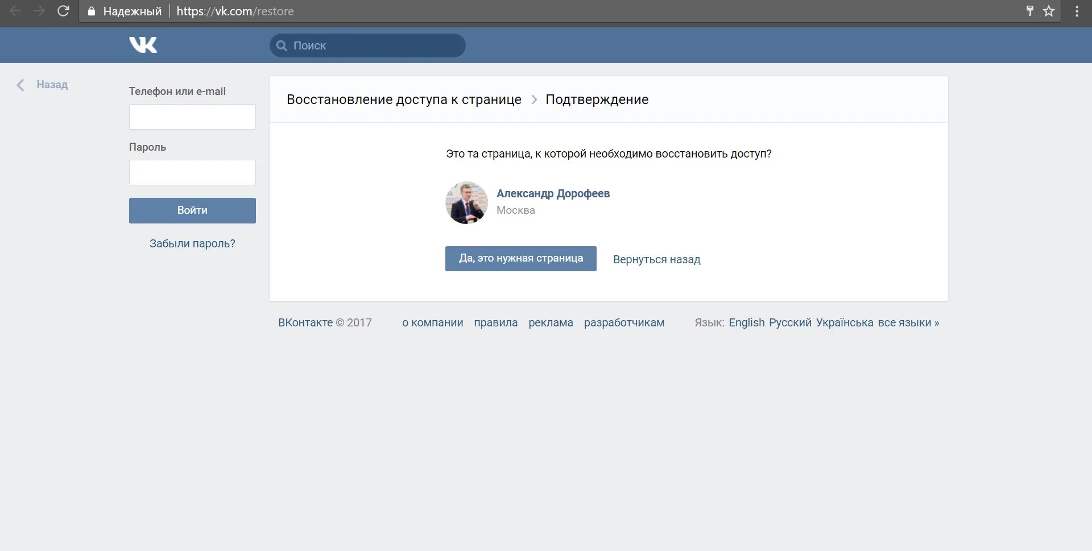Viewport: 1092px width, 551px height.
Task: Click the browser back arrow
Action: point(15,11)
